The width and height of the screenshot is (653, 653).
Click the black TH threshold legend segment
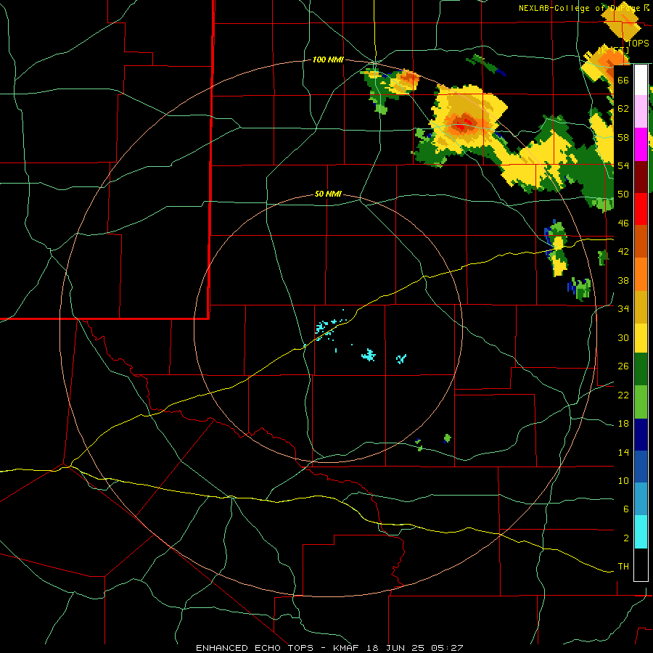click(x=641, y=564)
